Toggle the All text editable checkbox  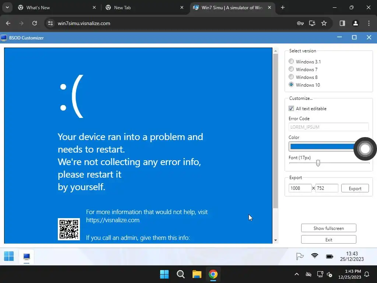[x=291, y=108]
